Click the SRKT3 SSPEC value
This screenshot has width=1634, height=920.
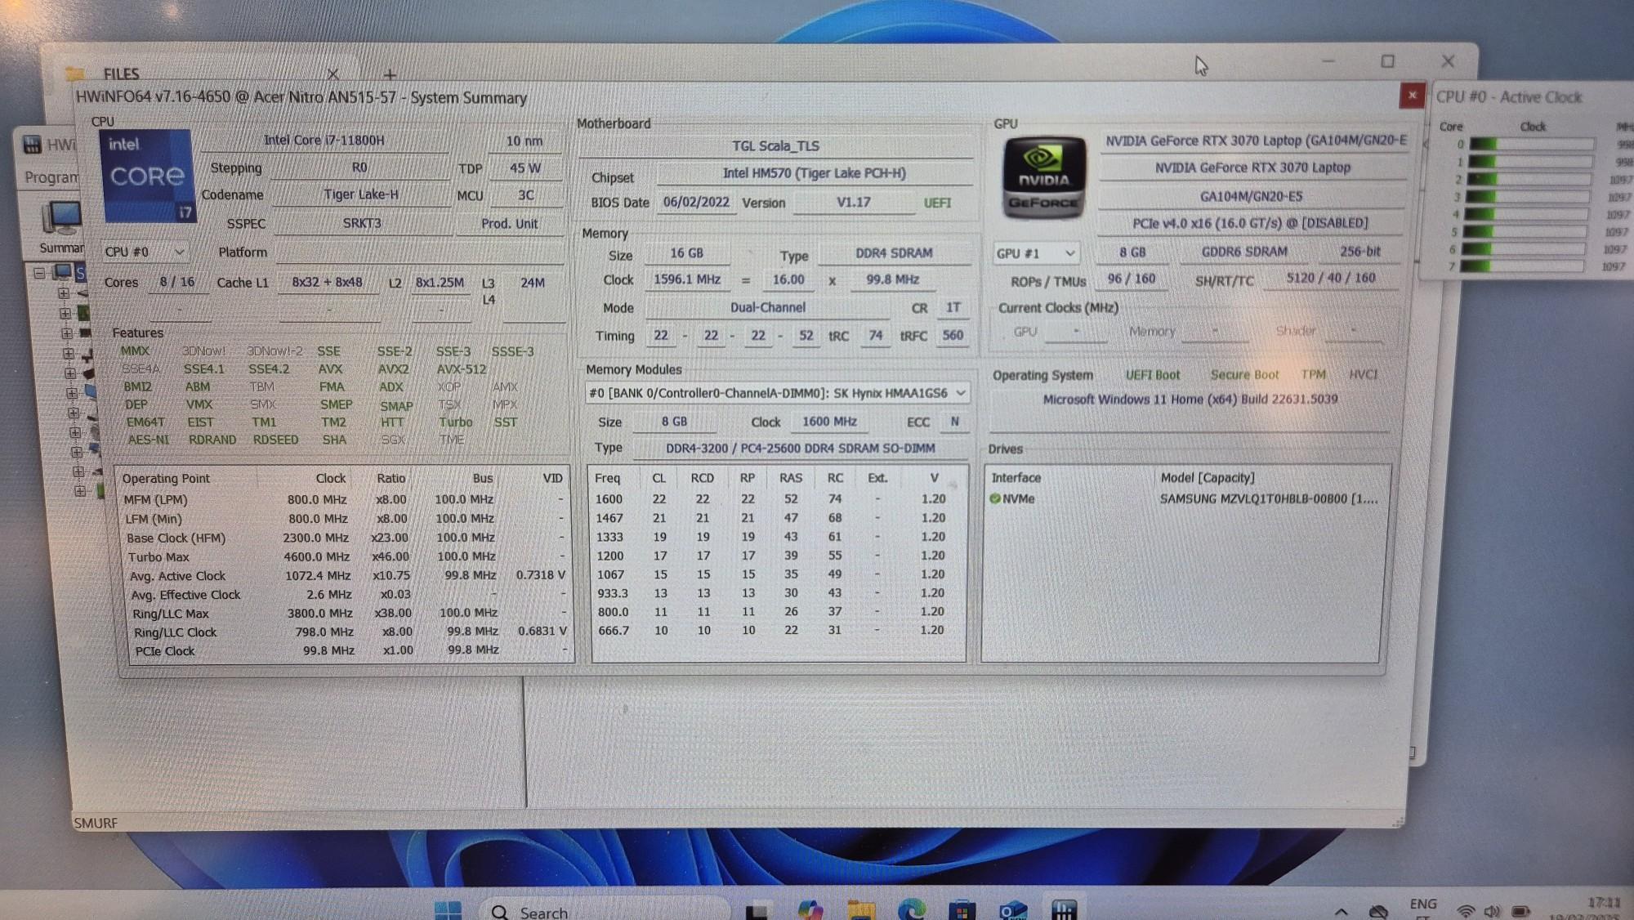tap(362, 223)
